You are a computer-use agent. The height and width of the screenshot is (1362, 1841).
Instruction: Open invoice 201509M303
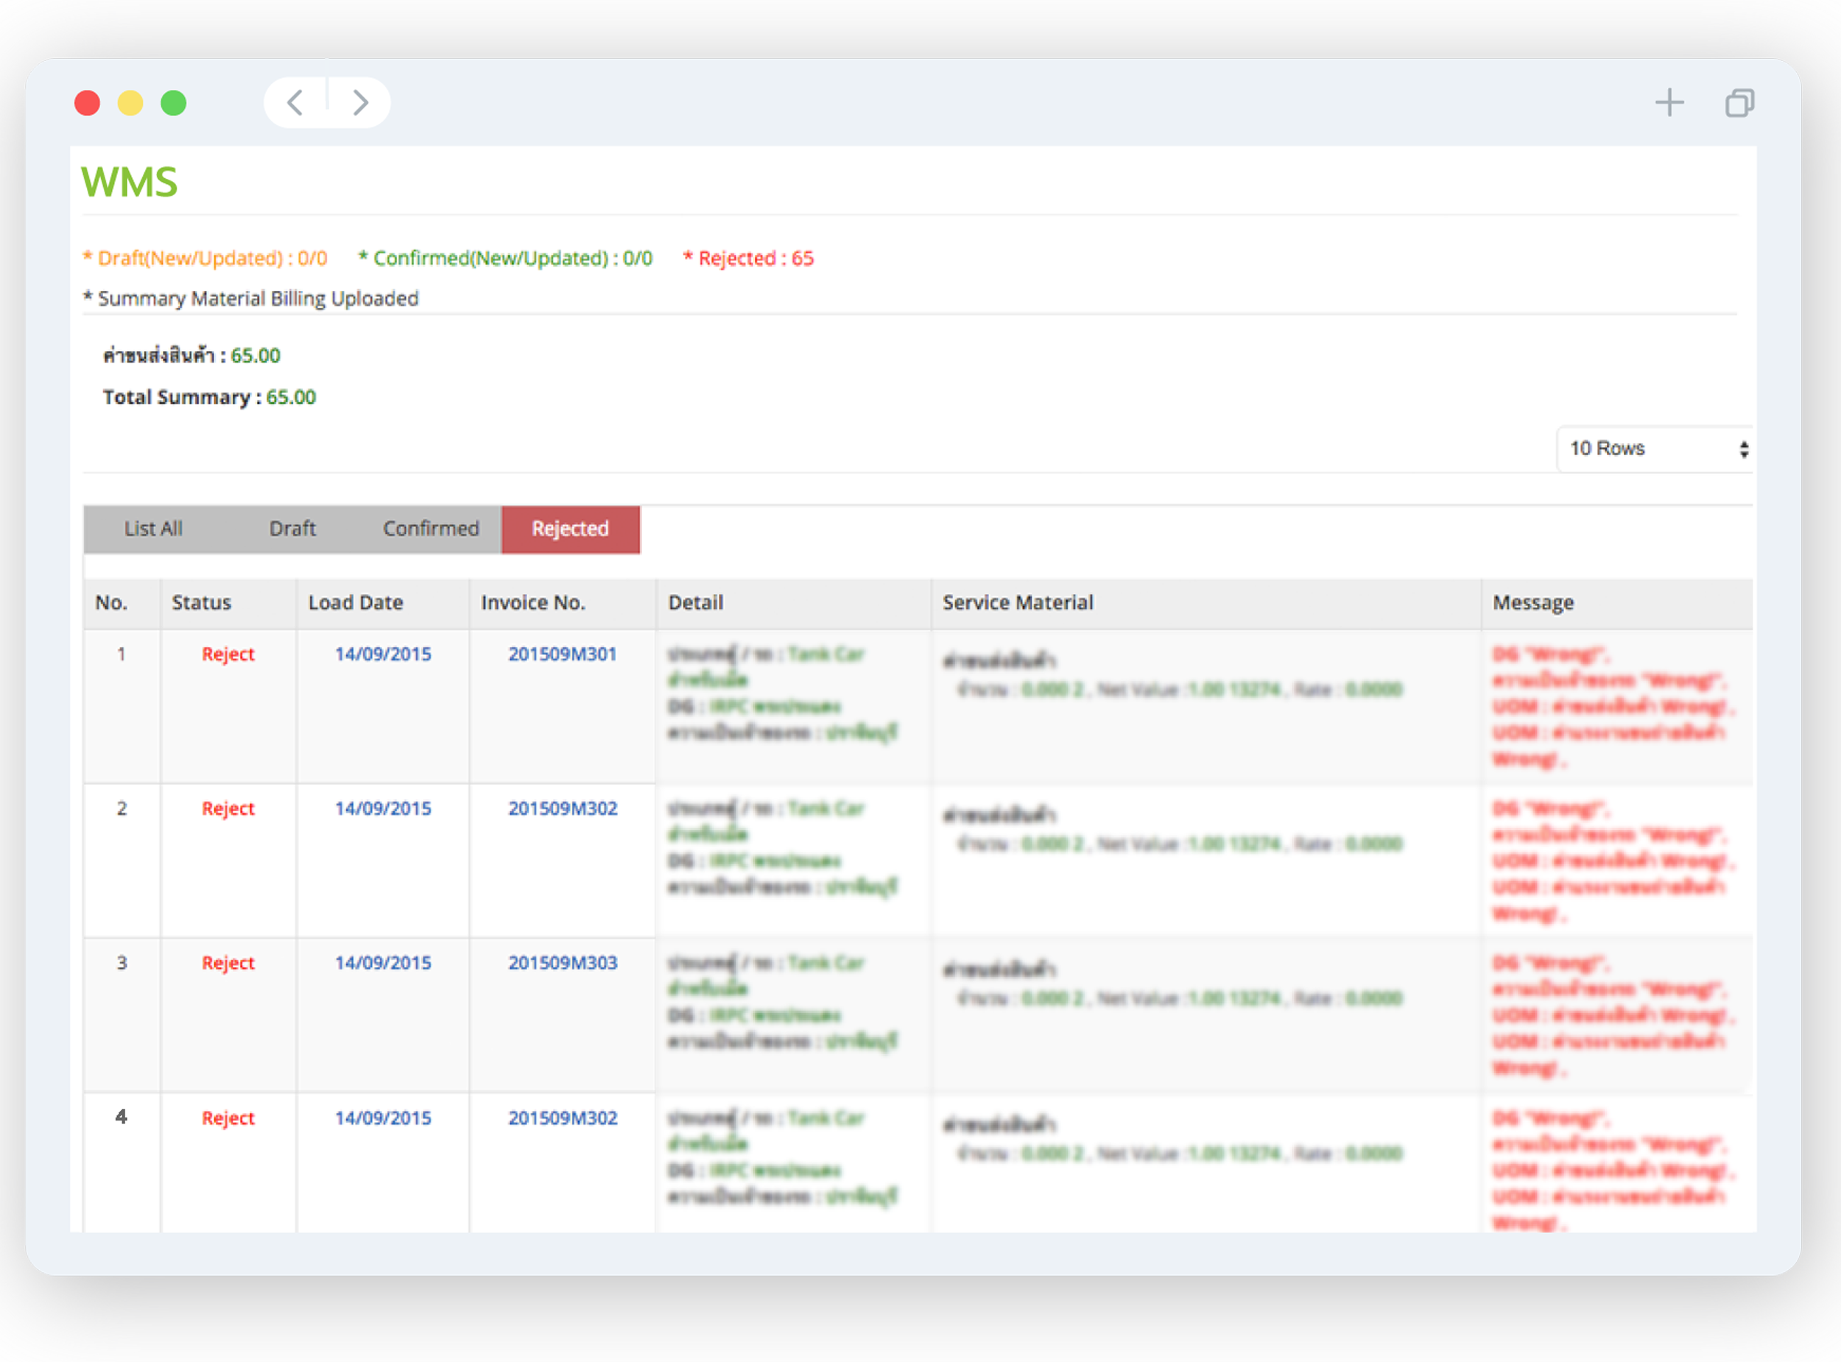[x=563, y=963]
